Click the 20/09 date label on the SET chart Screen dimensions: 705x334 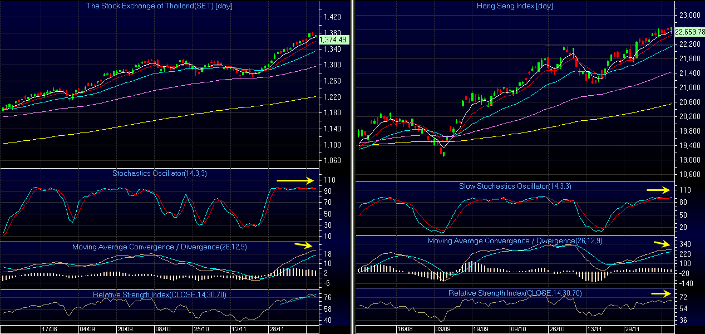coord(125,329)
